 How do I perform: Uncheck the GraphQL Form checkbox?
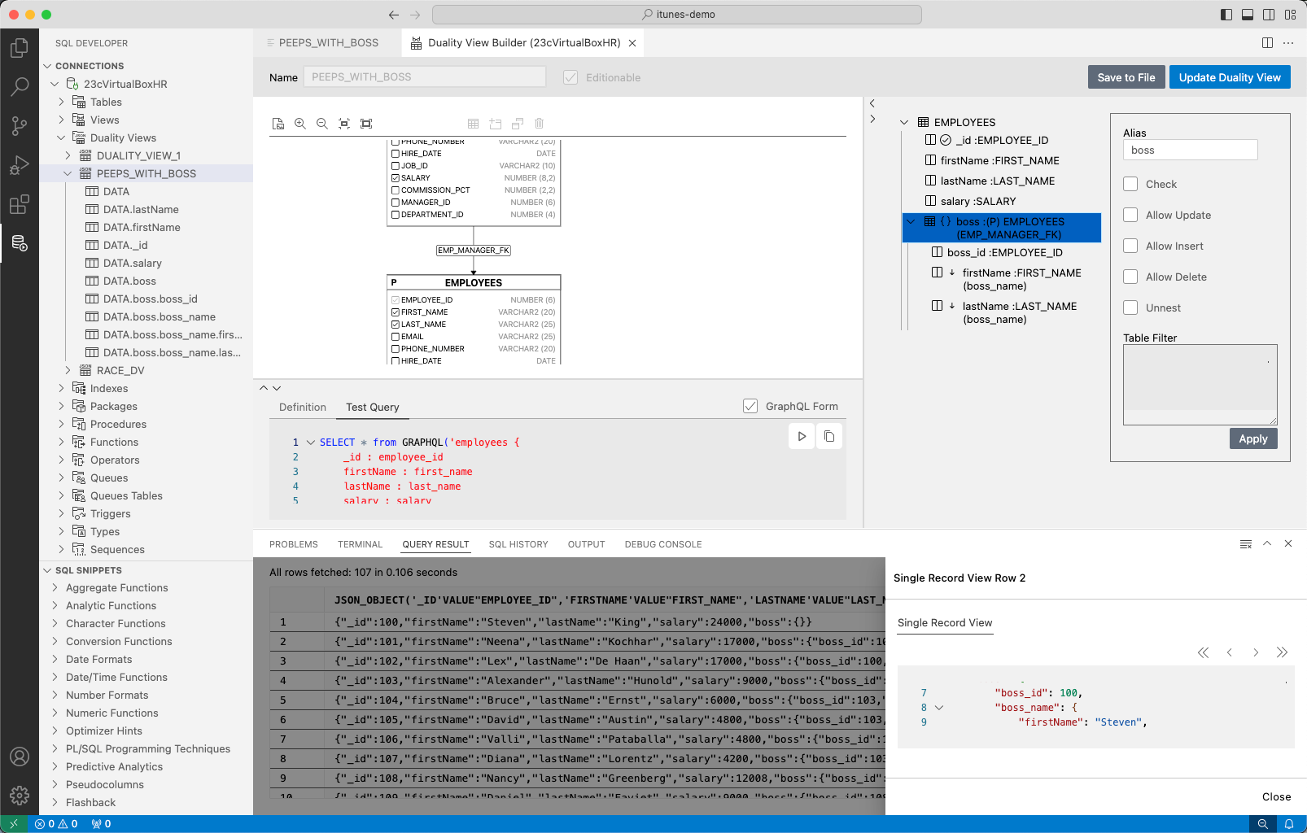750,406
